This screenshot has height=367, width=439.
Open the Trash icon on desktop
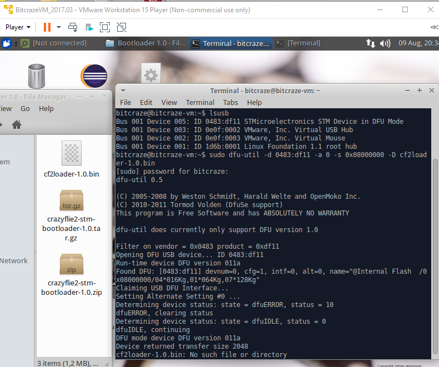[x=36, y=77]
